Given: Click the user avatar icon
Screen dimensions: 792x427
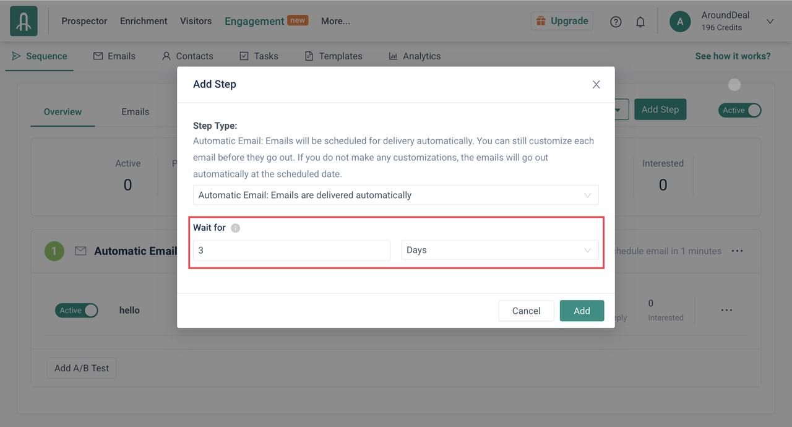Looking at the screenshot, I should [680, 21].
